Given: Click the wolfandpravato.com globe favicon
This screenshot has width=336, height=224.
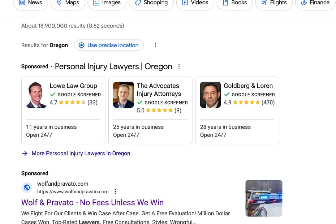Looking at the screenshot, I should [x=27, y=188].
